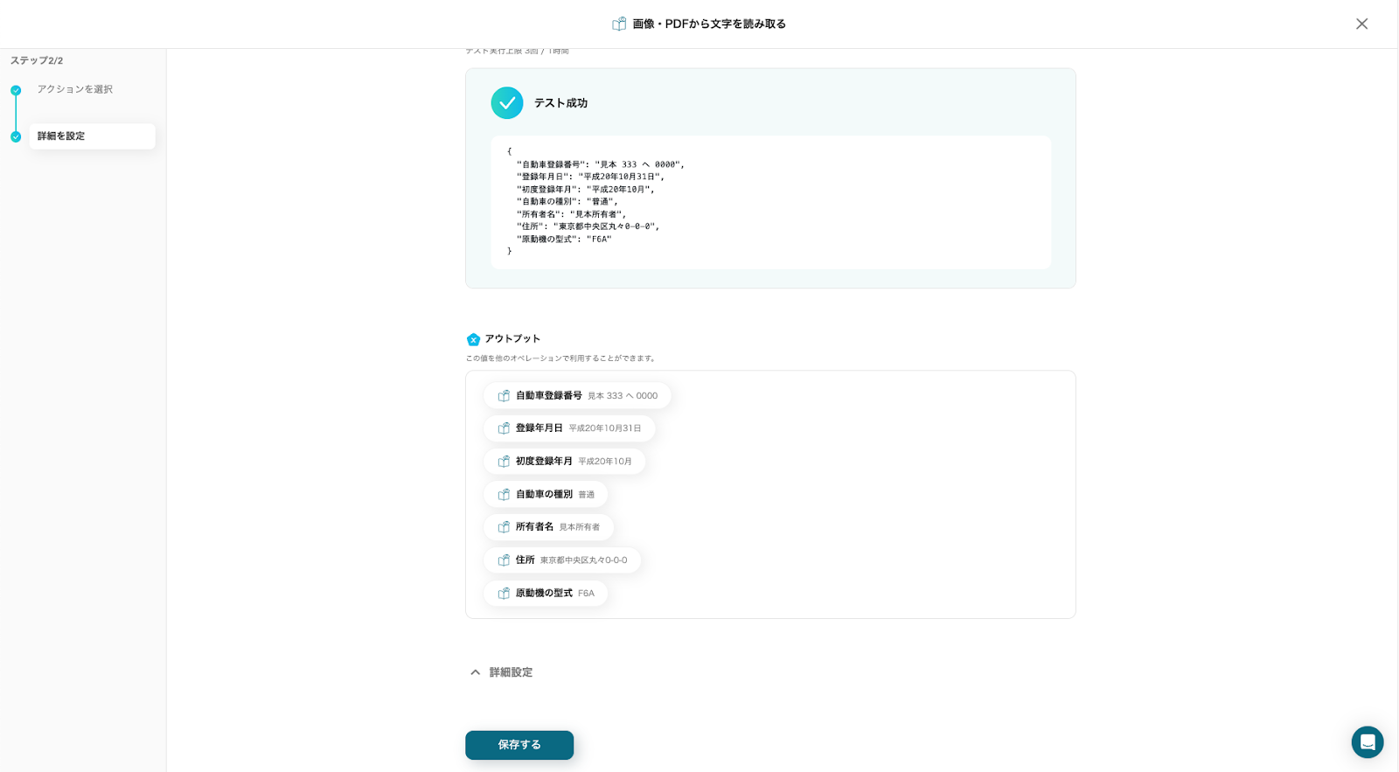The width and height of the screenshot is (1399, 772).
Task: Select the 詳細を設定 step
Action: click(x=92, y=136)
